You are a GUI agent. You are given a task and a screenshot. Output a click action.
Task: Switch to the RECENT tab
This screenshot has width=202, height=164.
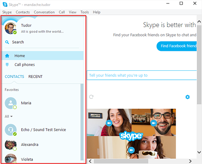(35, 76)
